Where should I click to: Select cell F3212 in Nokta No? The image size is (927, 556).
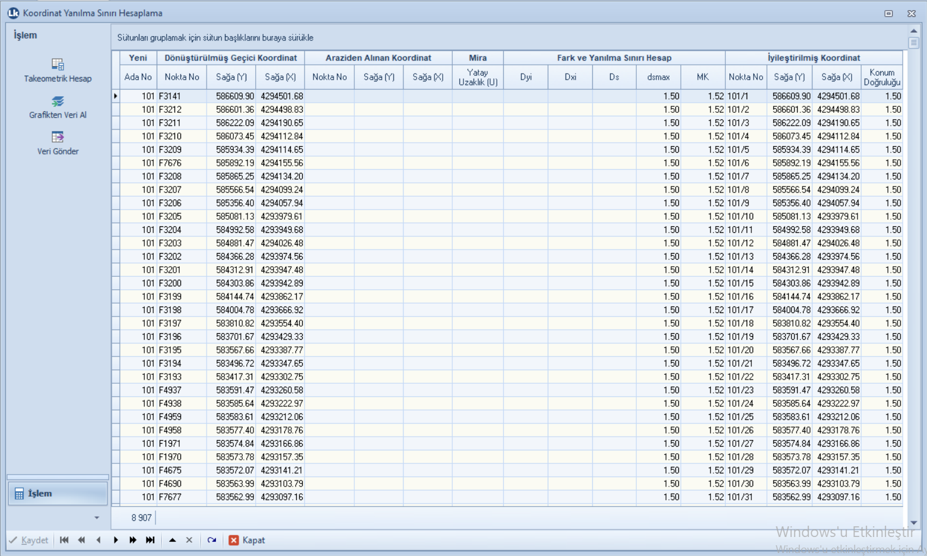pos(182,109)
